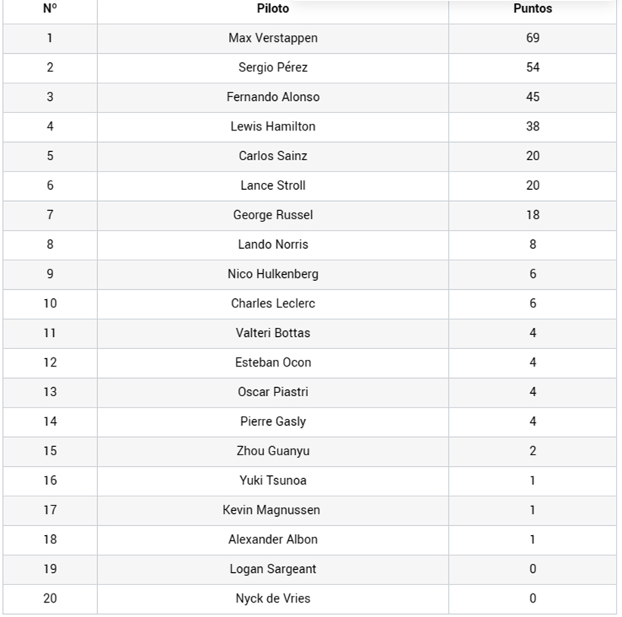The image size is (622, 617).
Task: Select the Carlos Sainz row name
Action: tap(272, 156)
